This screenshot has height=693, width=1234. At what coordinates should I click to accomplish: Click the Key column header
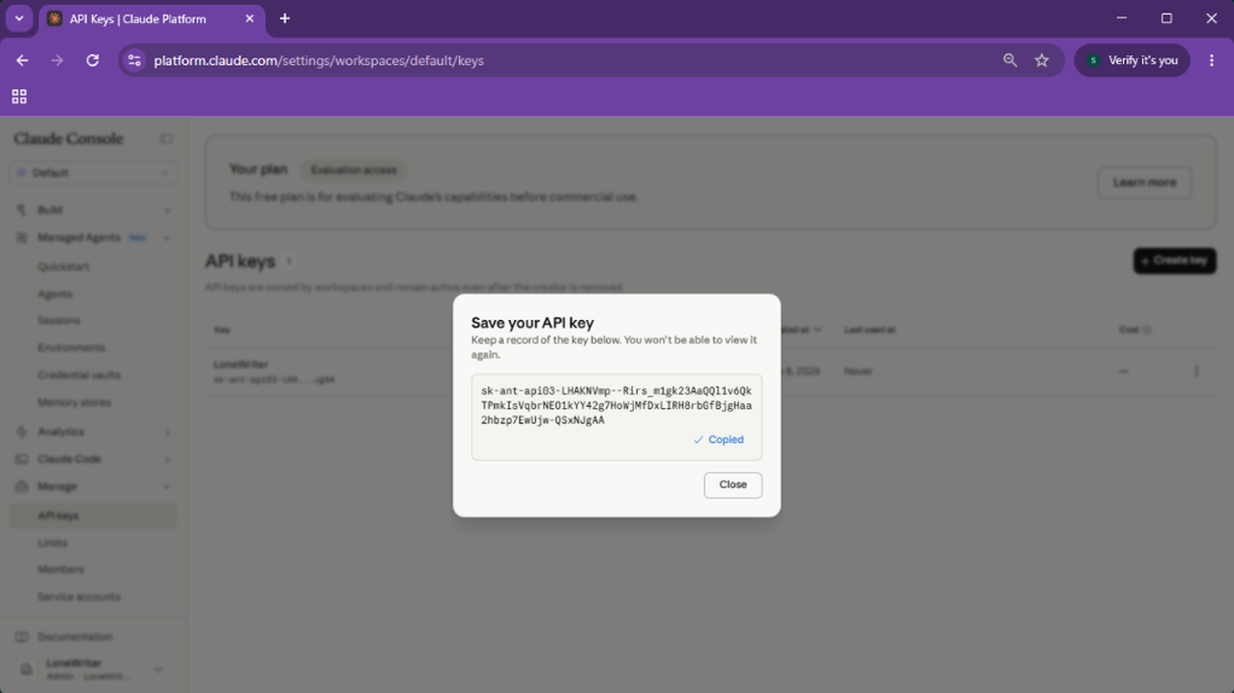tap(222, 331)
